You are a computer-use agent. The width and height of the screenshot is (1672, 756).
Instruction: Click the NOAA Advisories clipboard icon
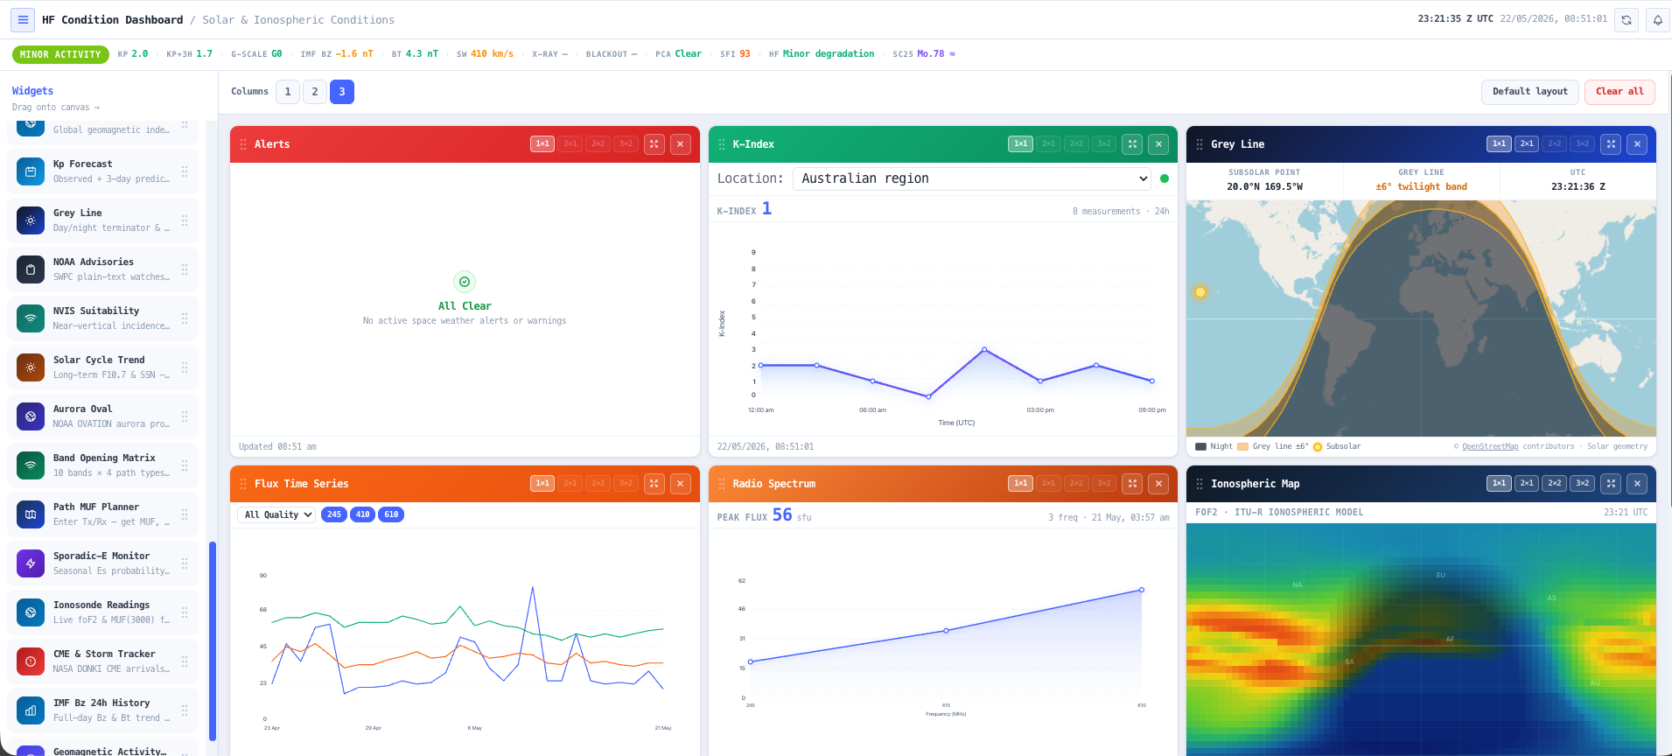pos(31,269)
